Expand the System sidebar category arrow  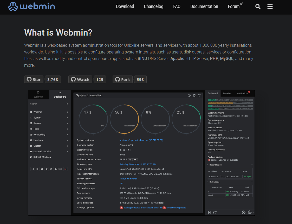pos(67,118)
